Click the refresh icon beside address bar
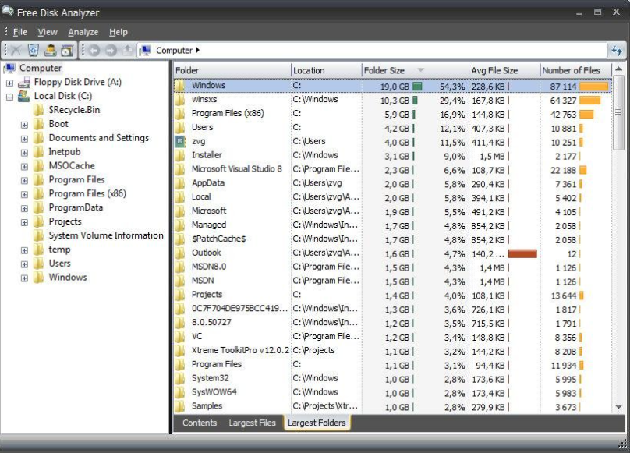The image size is (630, 453). click(617, 51)
